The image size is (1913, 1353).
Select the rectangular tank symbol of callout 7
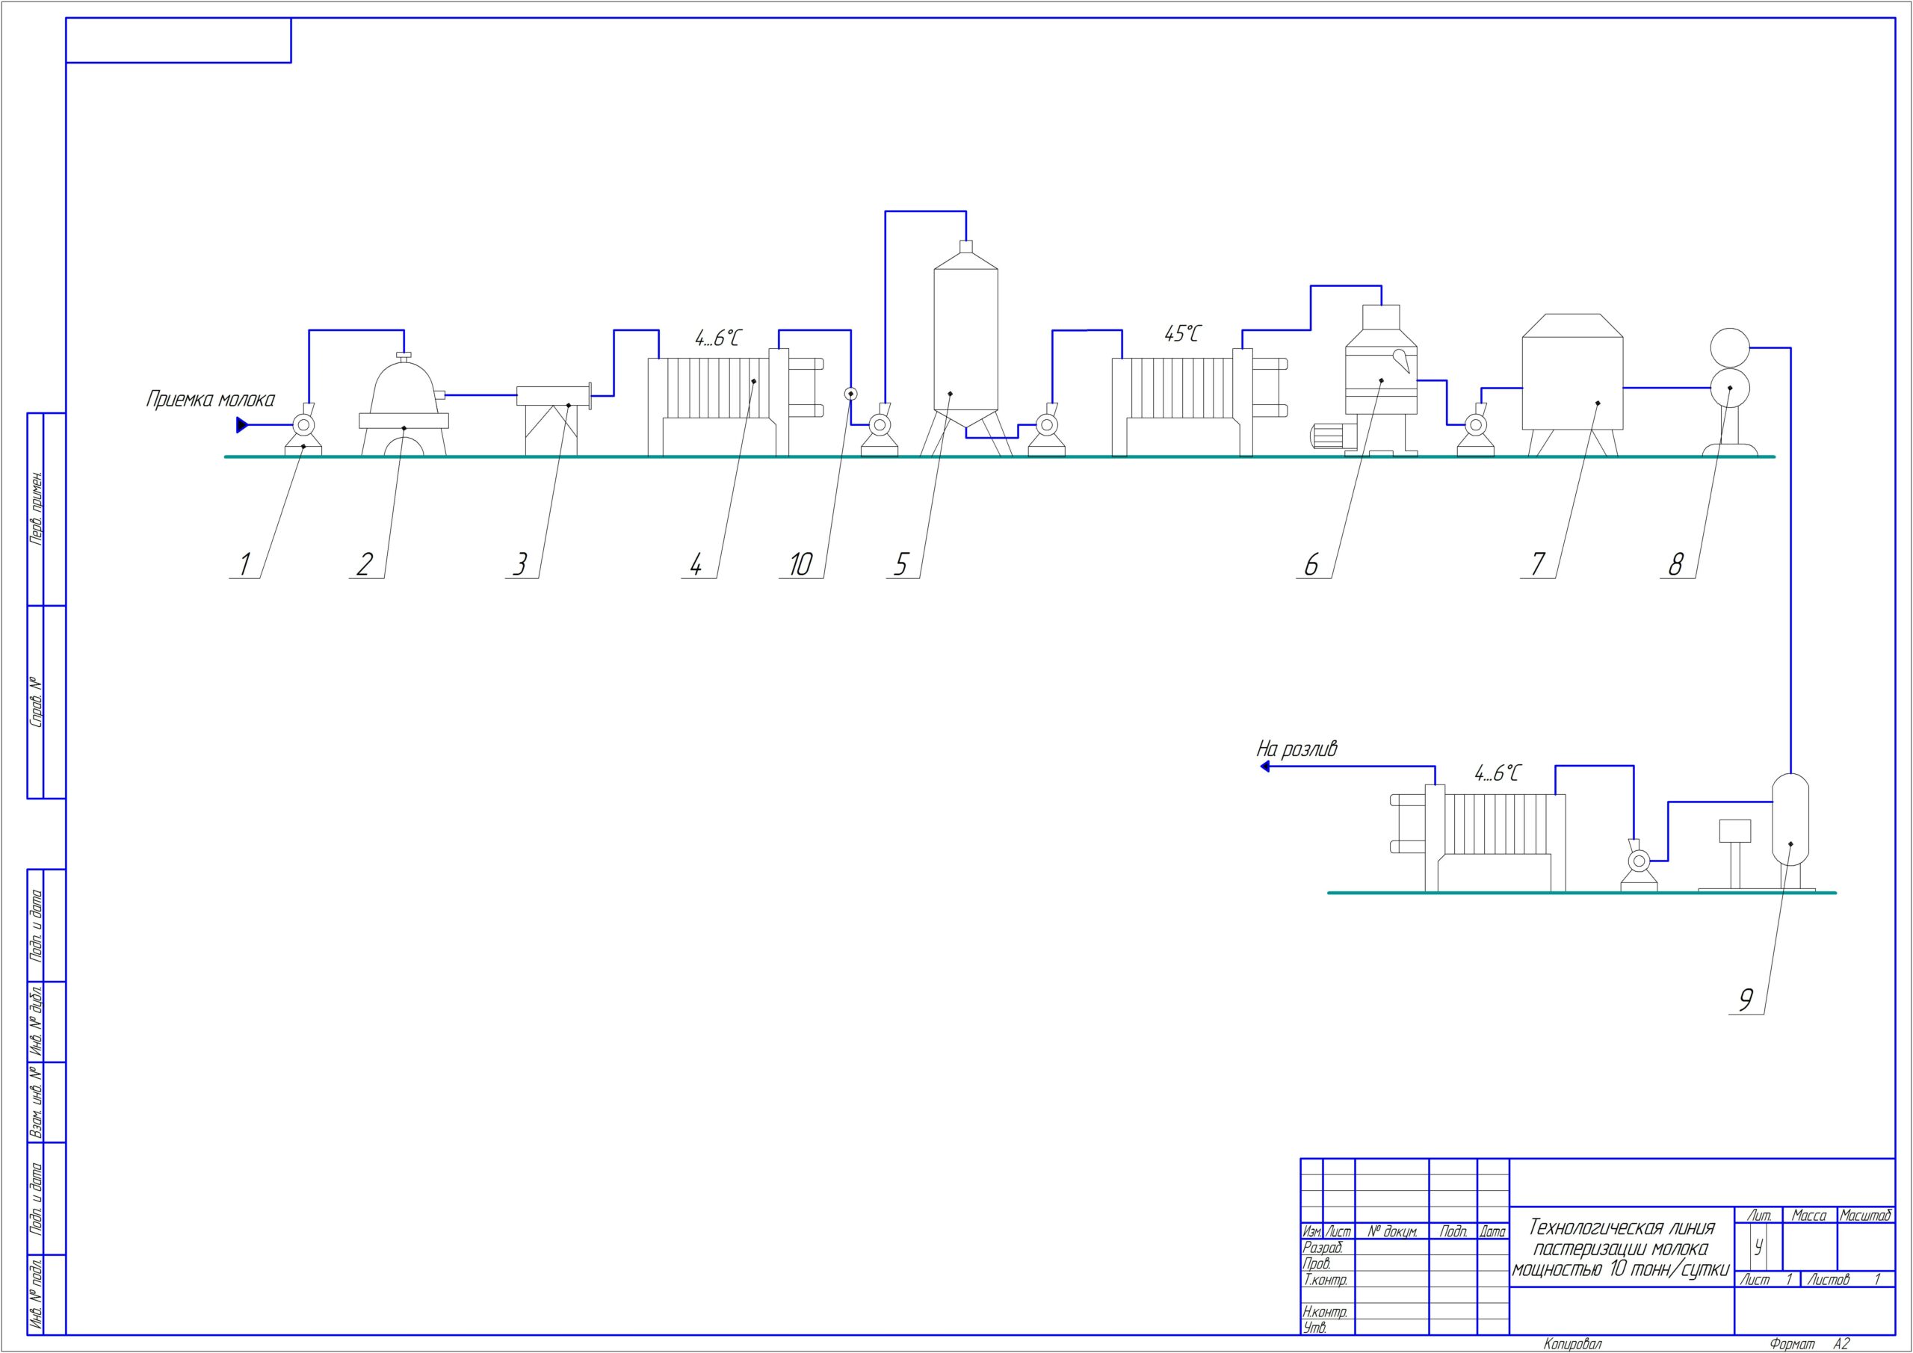pos(1572,385)
